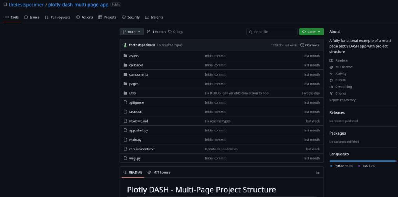Go to the Projects tab
Image resolution: width=398 pixels, height=197 pixels.
[x=107, y=17]
